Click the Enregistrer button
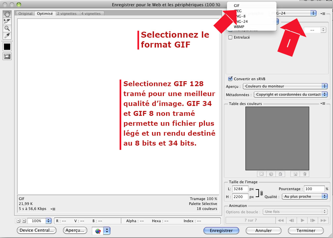Viewport: 333px width, 238px height. point(221,230)
